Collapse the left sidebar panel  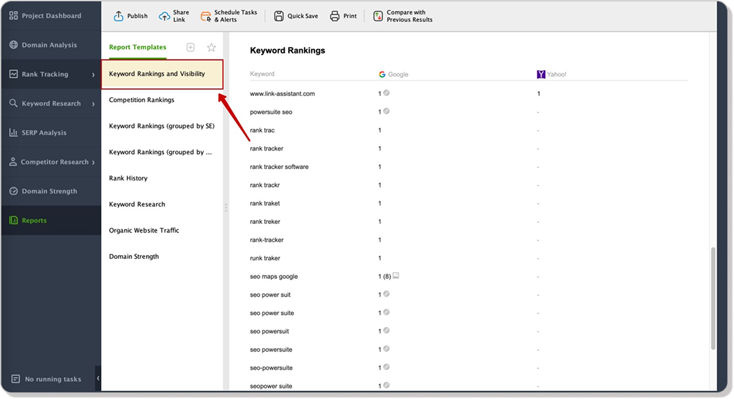(98, 378)
